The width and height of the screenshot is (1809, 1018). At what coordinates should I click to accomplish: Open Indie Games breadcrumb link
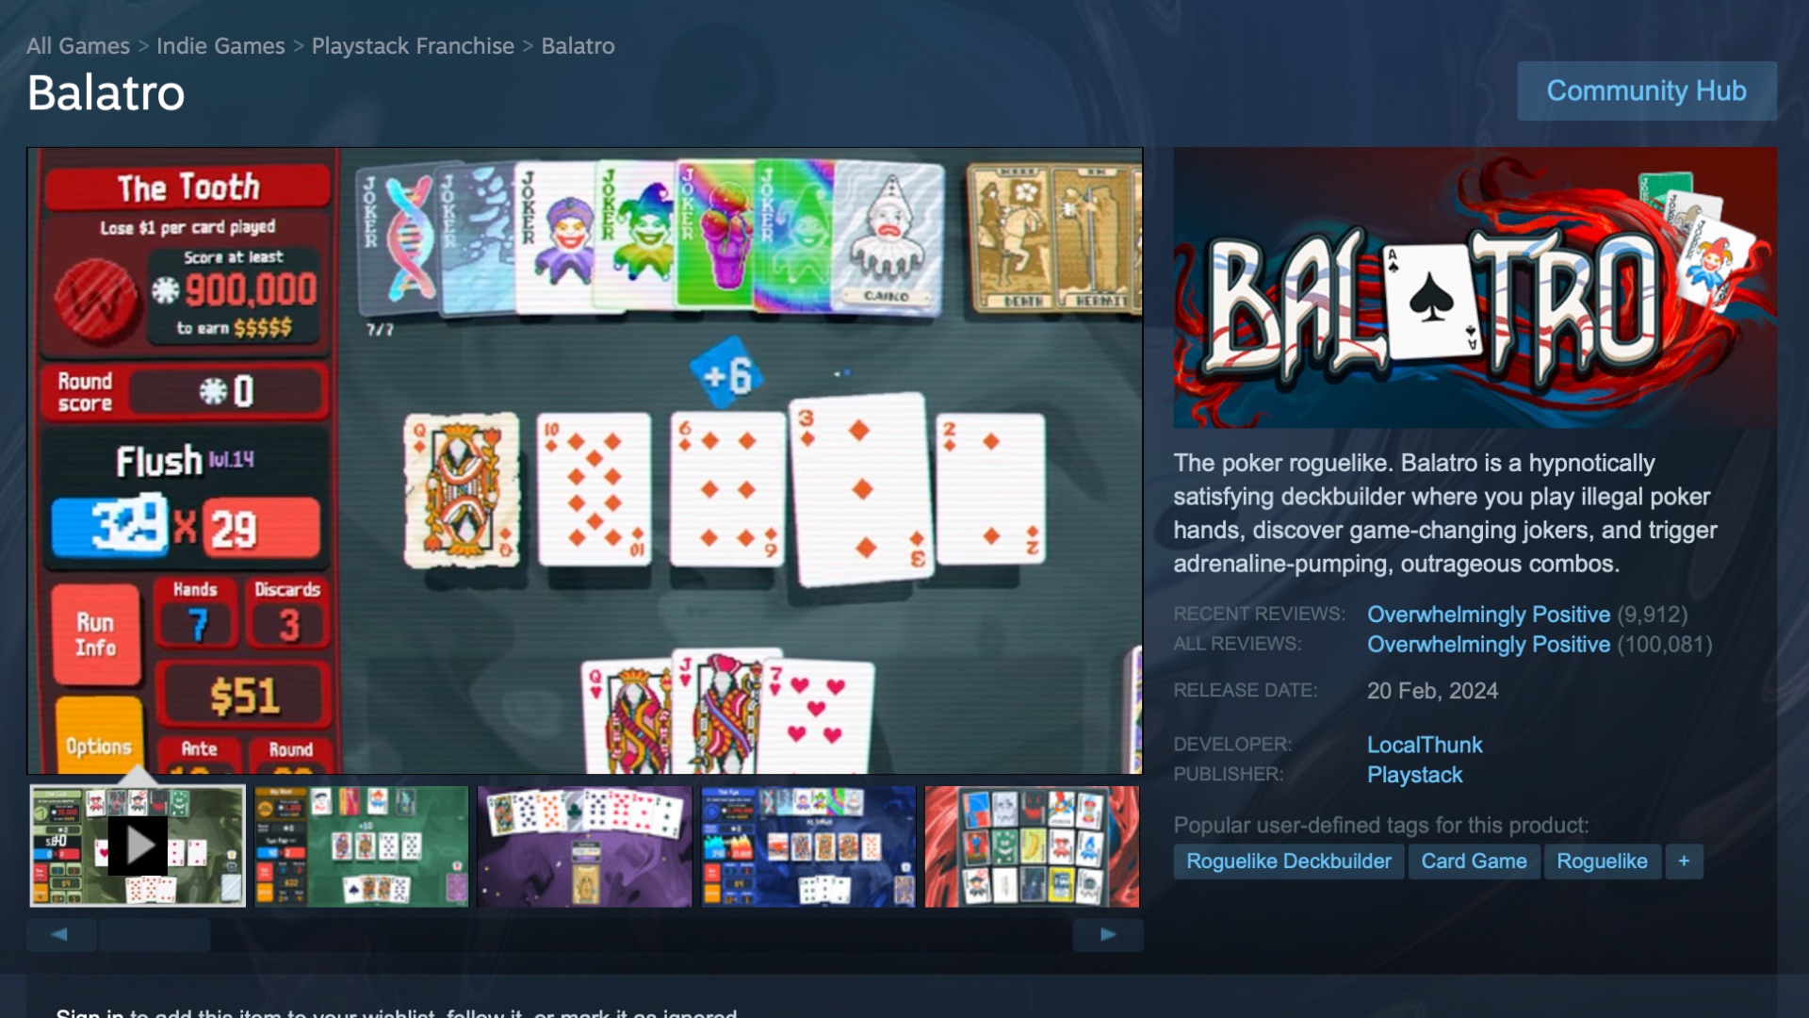click(x=220, y=45)
